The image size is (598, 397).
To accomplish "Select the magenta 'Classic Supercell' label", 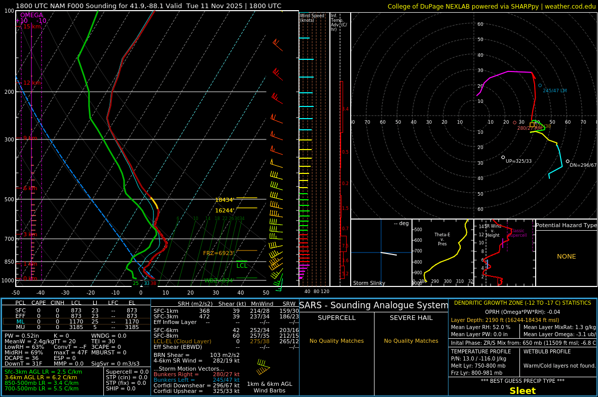I will pyautogui.click(x=517, y=233).
